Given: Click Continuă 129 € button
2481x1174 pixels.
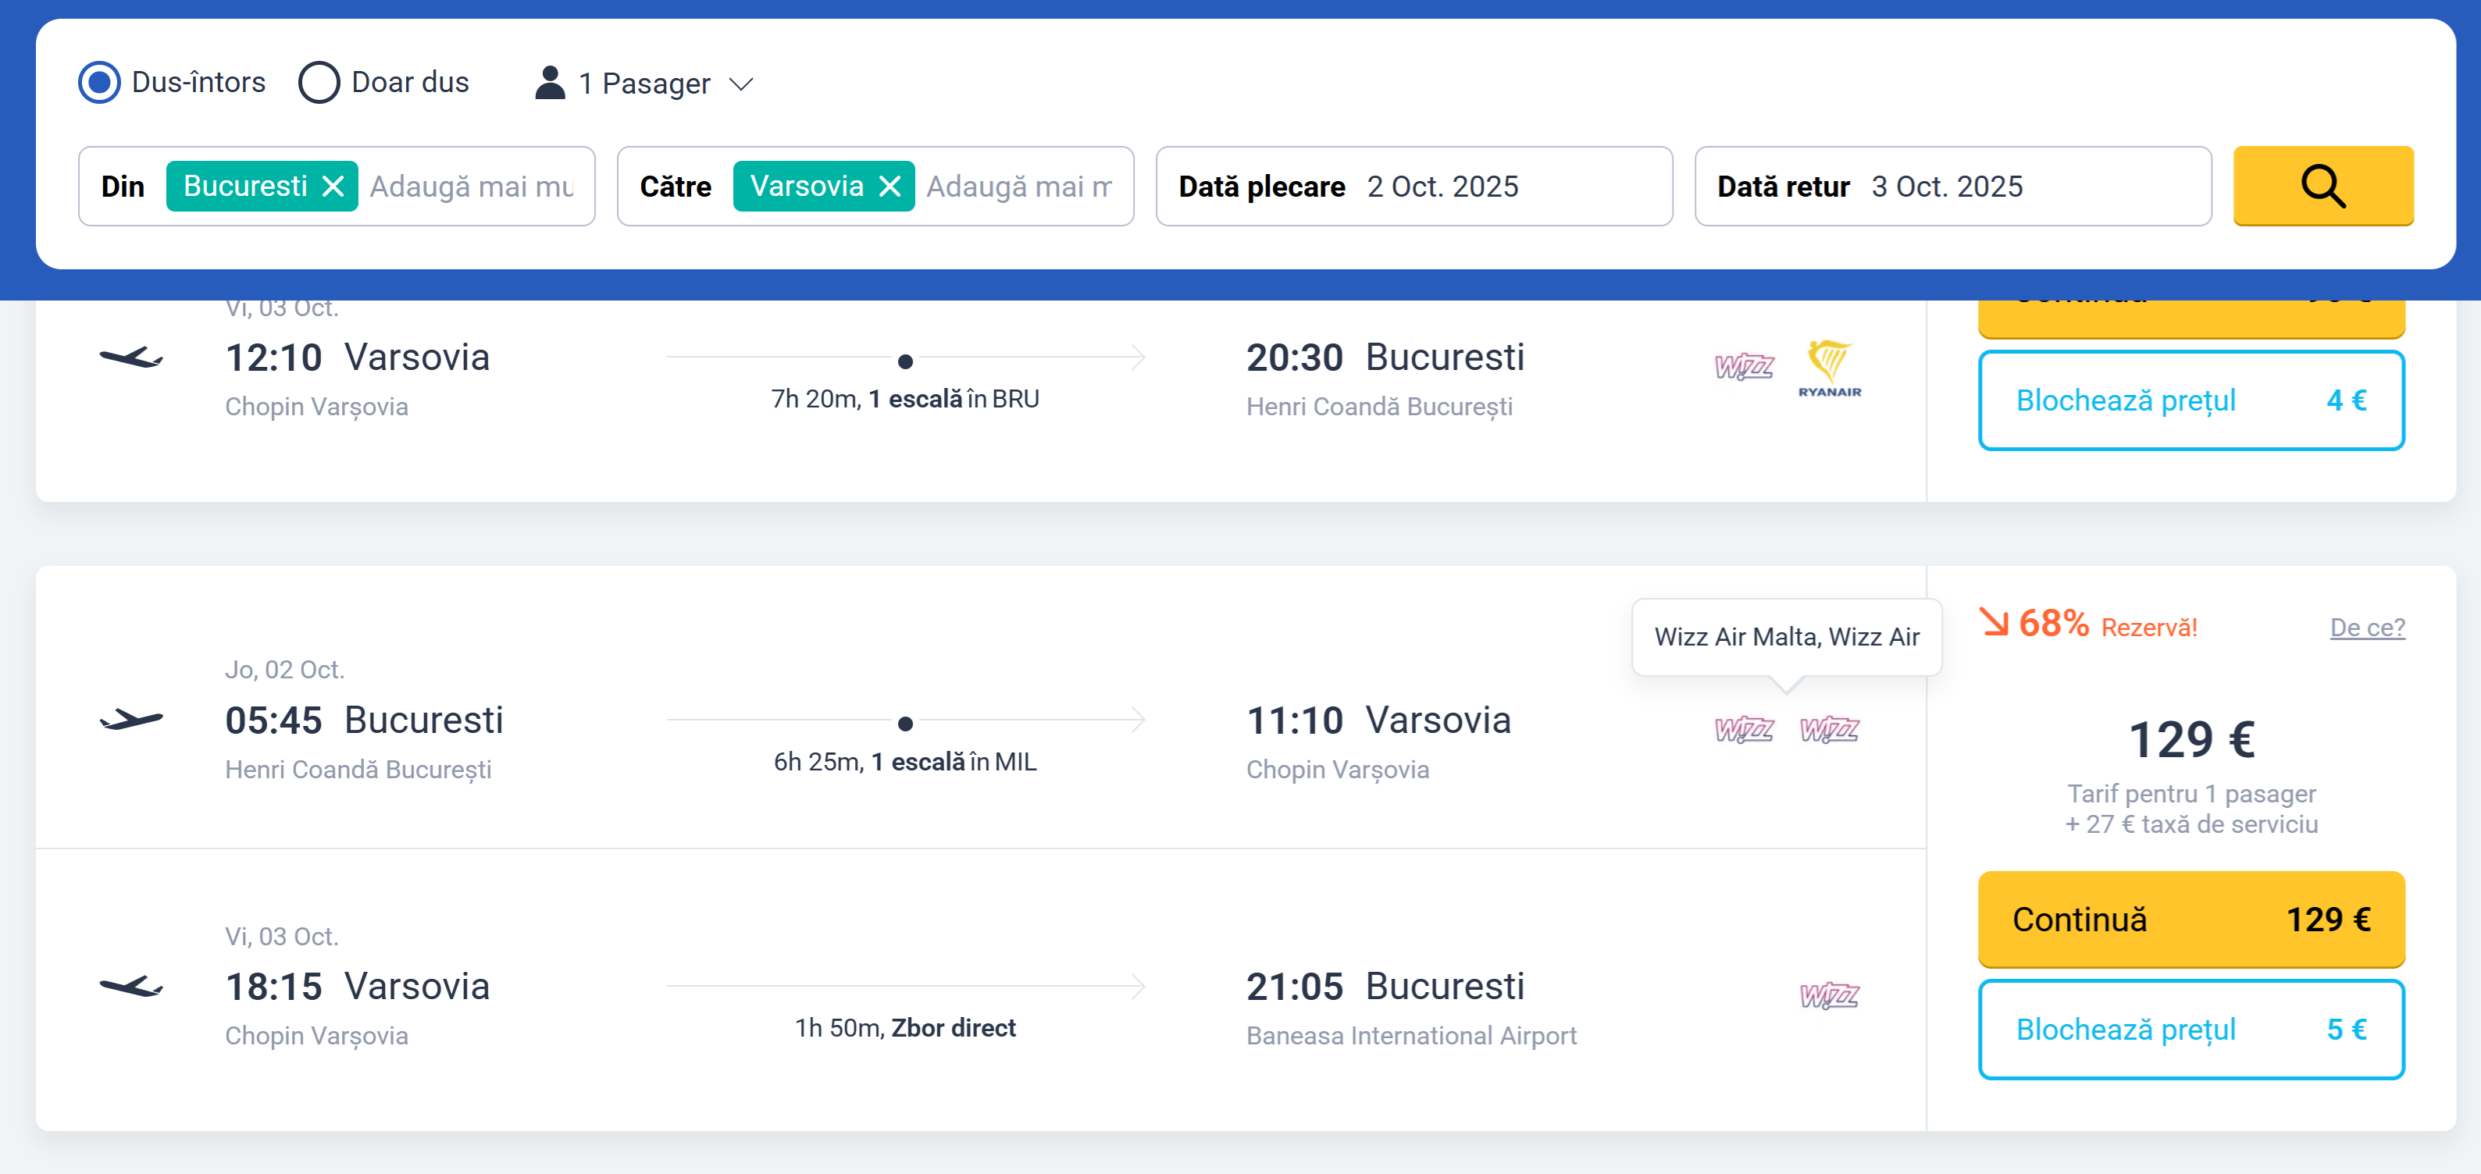Looking at the screenshot, I should click(x=2191, y=920).
